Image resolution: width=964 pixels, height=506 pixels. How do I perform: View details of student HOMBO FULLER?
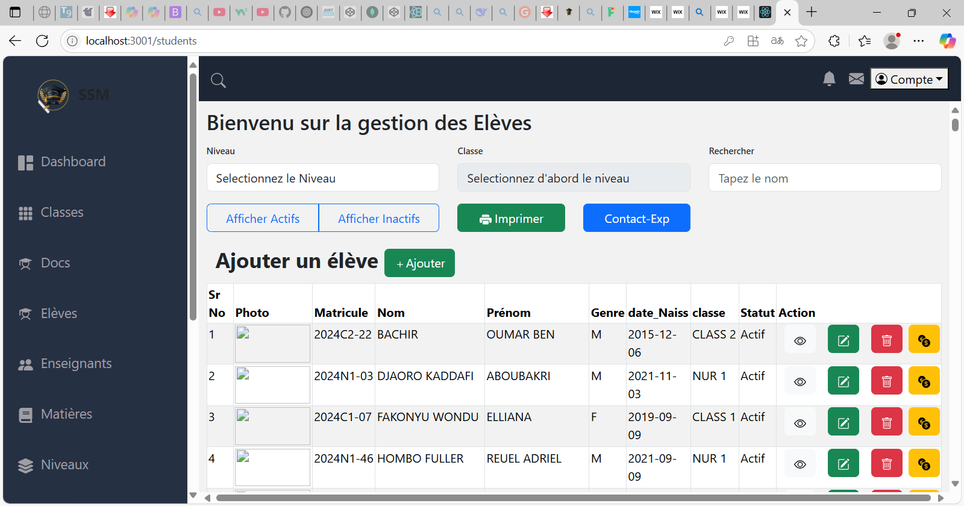point(800,464)
